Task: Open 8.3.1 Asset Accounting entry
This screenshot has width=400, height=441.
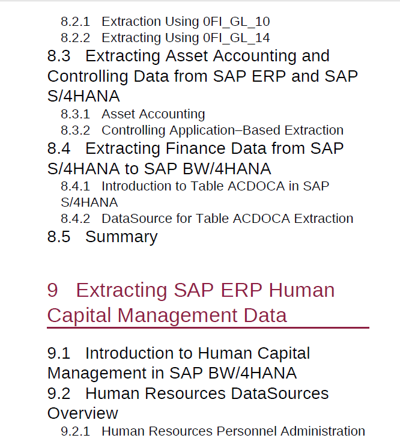Action: 133,114
